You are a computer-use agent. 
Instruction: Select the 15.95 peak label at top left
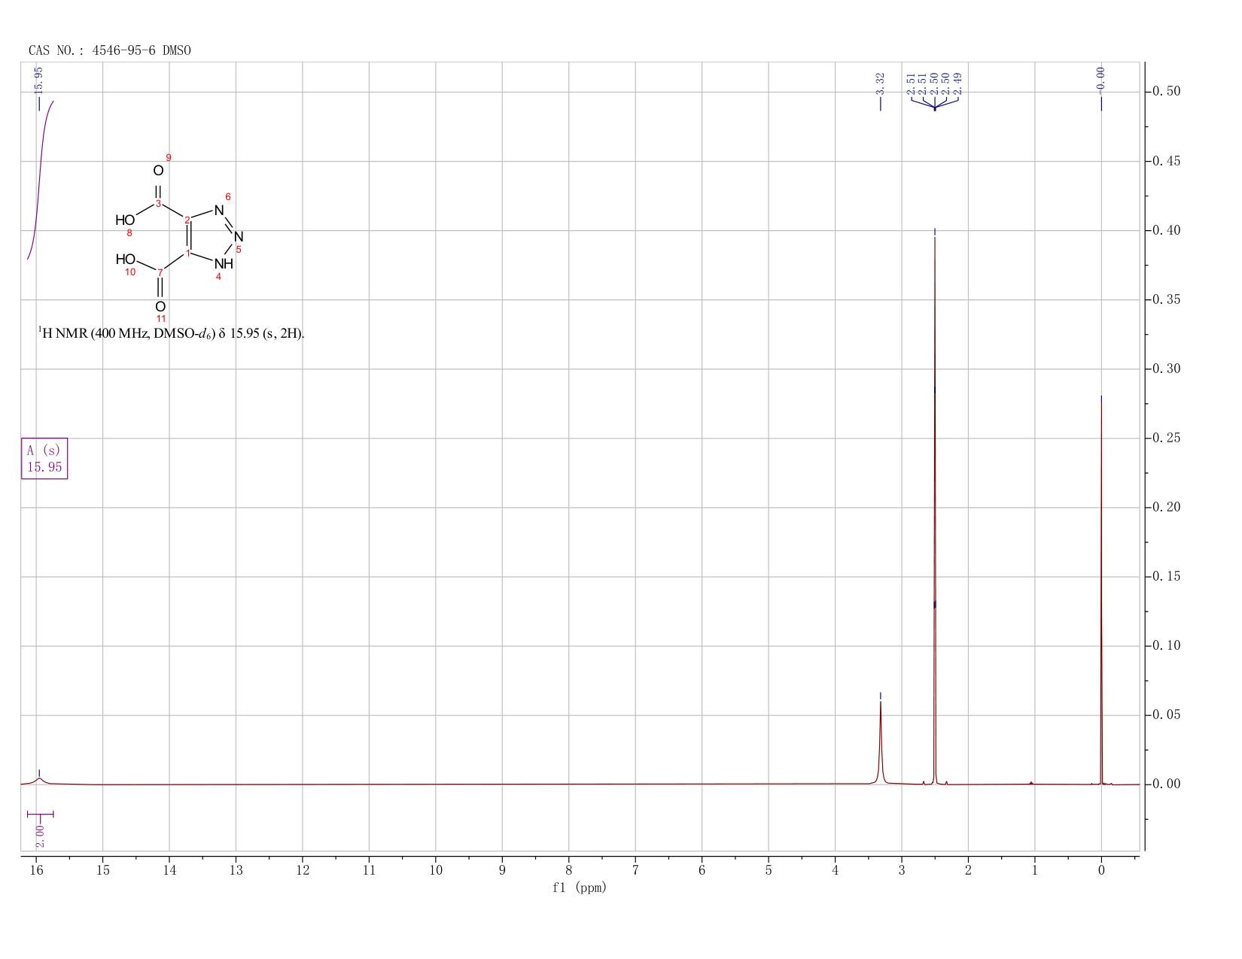coord(39,80)
